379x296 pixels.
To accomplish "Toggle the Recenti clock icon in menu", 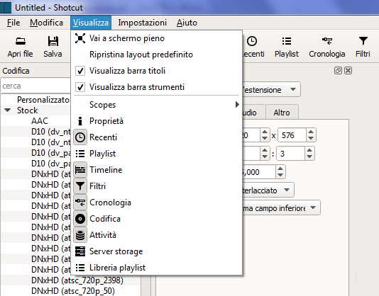I will coord(80,137).
